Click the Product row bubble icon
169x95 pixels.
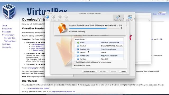click(x=78, y=46)
